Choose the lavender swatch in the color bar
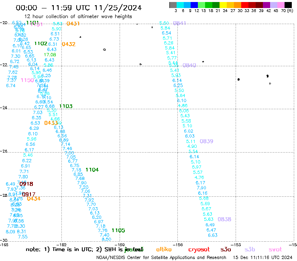This screenshot has height=261, width=297. pos(274,5)
